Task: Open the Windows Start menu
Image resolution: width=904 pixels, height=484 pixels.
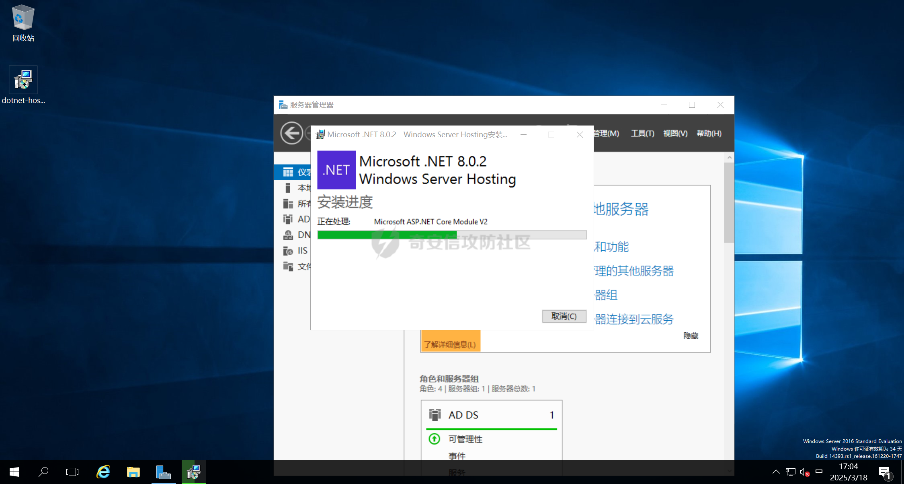Action: (14, 472)
